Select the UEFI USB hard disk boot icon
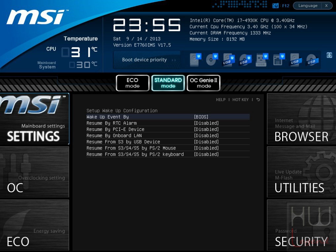Viewport: 336px width, 252px height. point(229,60)
